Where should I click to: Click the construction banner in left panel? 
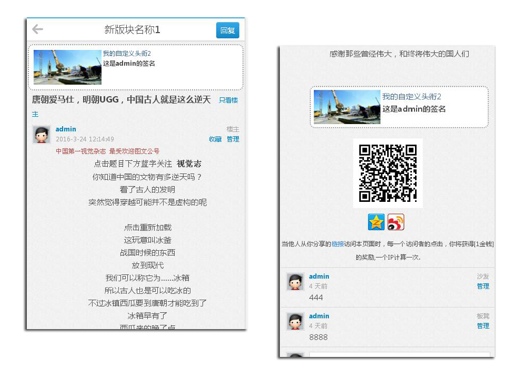click(x=67, y=67)
